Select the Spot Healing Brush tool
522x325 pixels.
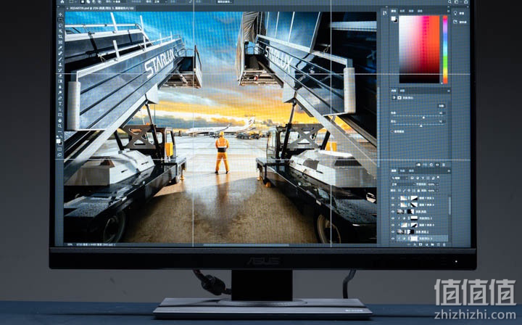tap(60, 53)
